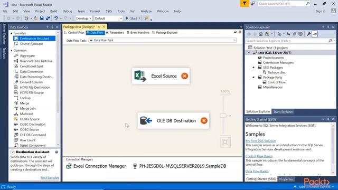Toggle the Package.dtsx tab pin
Viewport: 338px width, 190px height.
pos(99,27)
